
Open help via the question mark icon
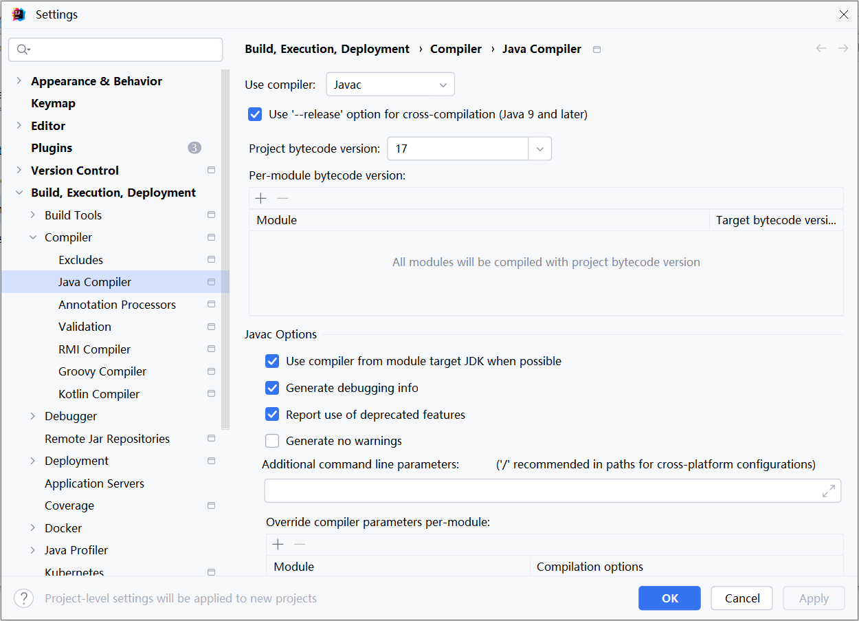click(x=23, y=598)
